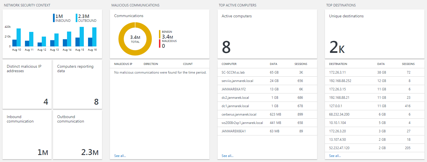427x162 pixels.
Task: Open the Inbound communication tile
Action: pos(27,135)
